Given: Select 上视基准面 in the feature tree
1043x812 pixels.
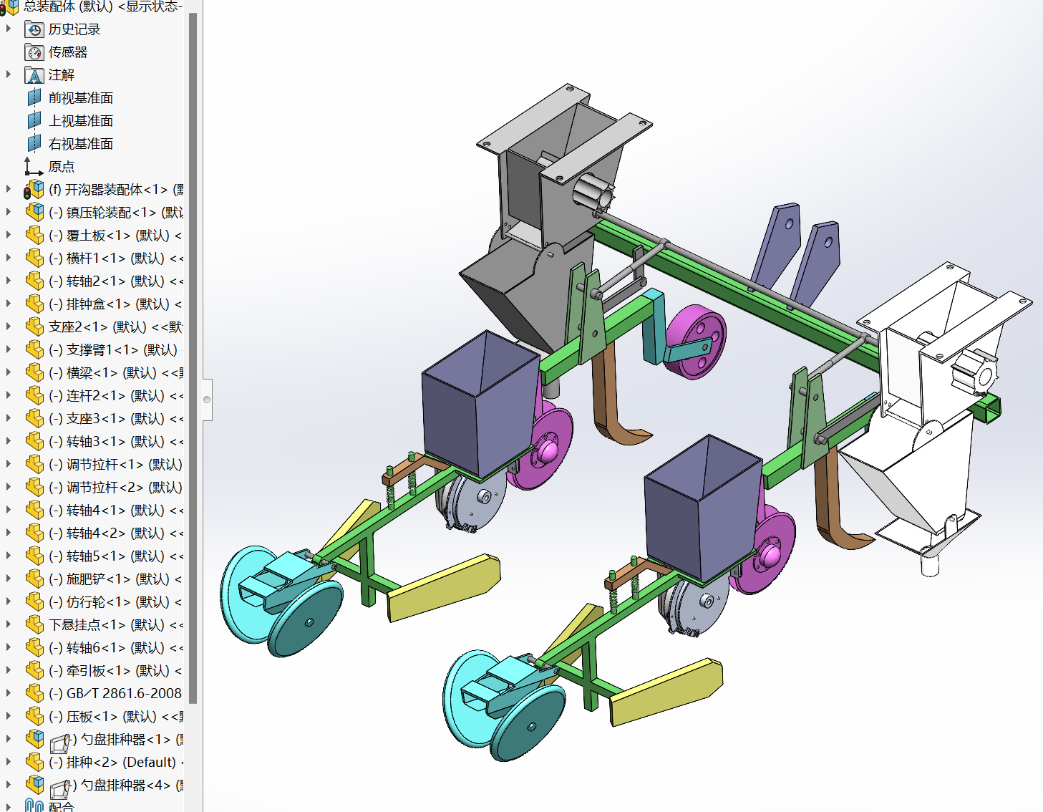Looking at the screenshot, I should [x=80, y=121].
